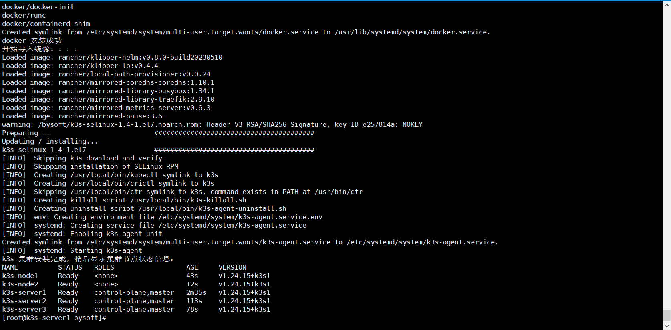Click the klipper-helm loaded image line
The image size is (671, 330).
coord(112,57)
